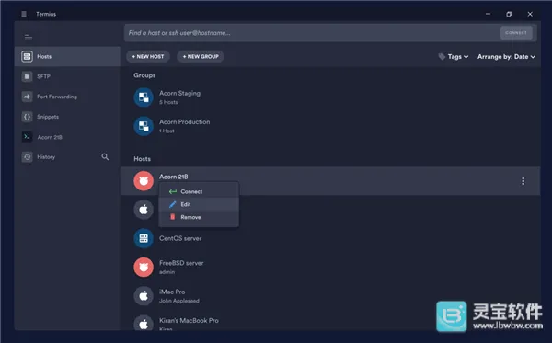The height and width of the screenshot is (343, 552).
Task: Click the FreeBSD server red icon
Action: point(144,268)
